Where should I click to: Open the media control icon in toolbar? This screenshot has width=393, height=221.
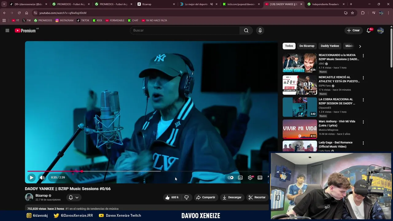(x=374, y=13)
